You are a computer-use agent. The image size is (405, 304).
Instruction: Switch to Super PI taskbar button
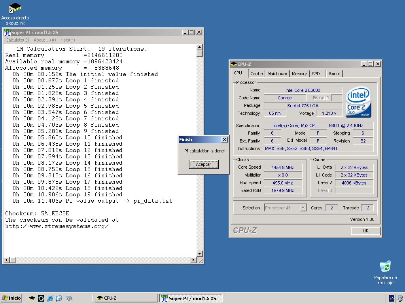click(x=191, y=298)
